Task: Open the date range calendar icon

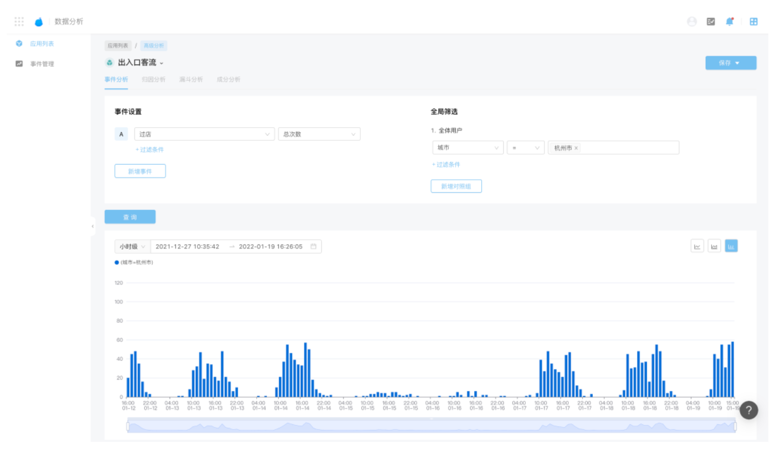Action: pyautogui.click(x=314, y=247)
